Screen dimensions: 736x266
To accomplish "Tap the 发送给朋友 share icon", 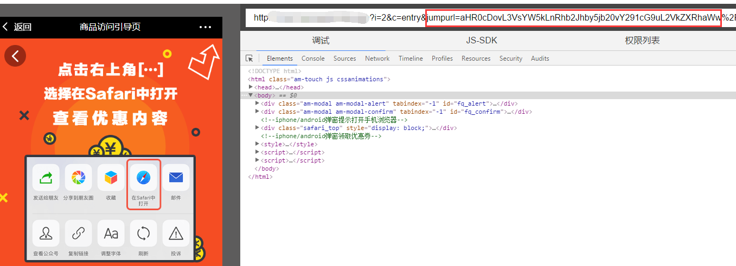I will click(46, 178).
